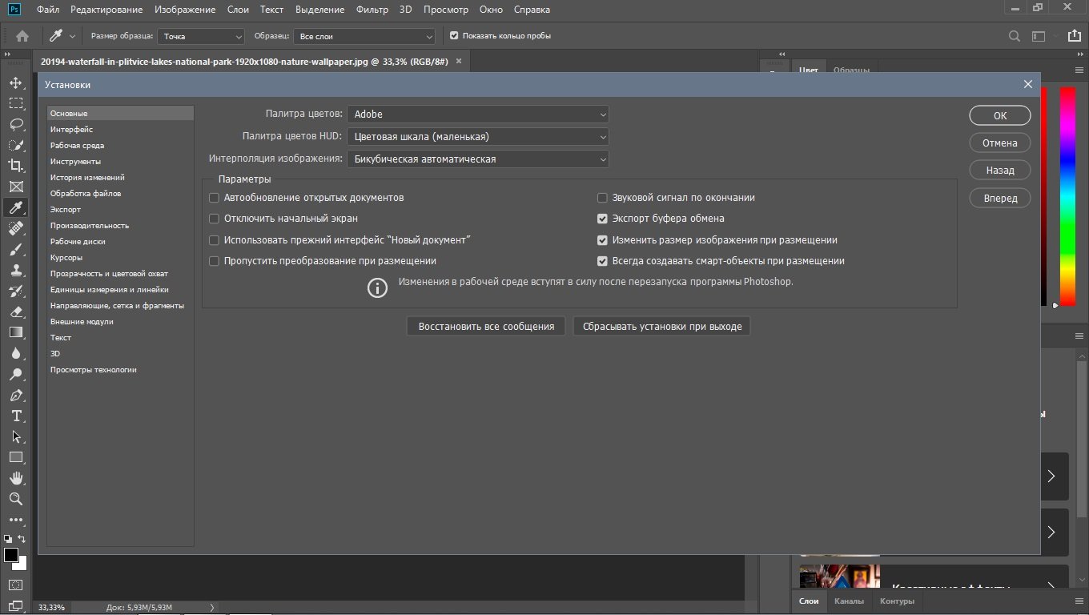Enable Автообновление открытых документов checkbox

tap(214, 198)
